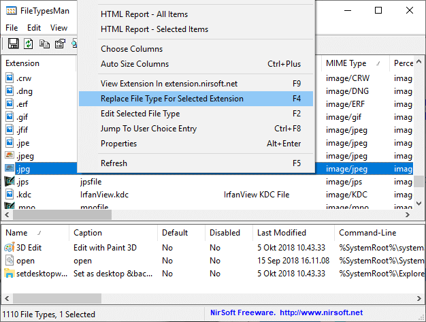Click the 'image/DNG' MIME type cell
Screen dimensions: 426x322
[347, 91]
